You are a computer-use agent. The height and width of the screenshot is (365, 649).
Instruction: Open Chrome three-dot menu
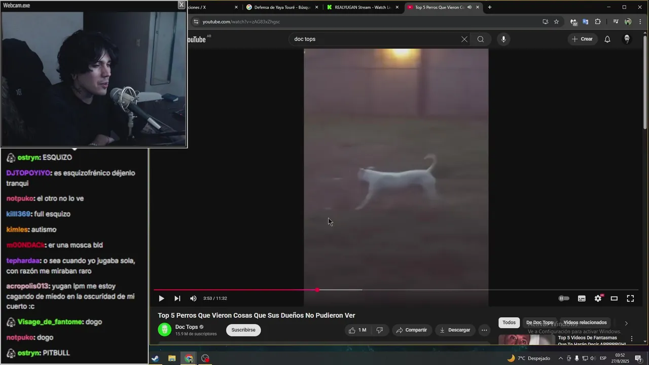click(641, 22)
